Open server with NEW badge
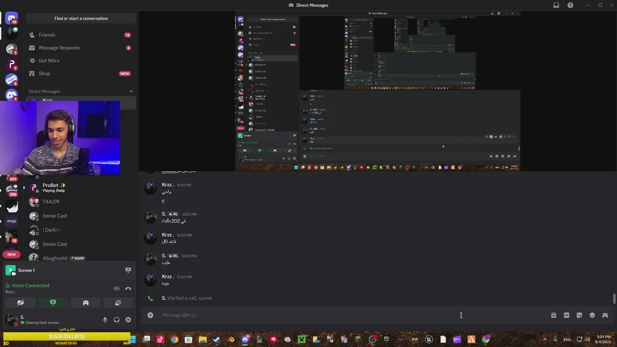This screenshot has height=347, width=617. 12,254
